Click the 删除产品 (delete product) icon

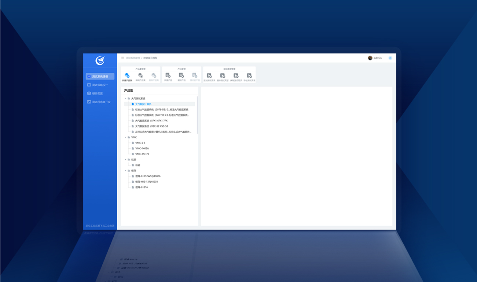pyautogui.click(x=181, y=75)
